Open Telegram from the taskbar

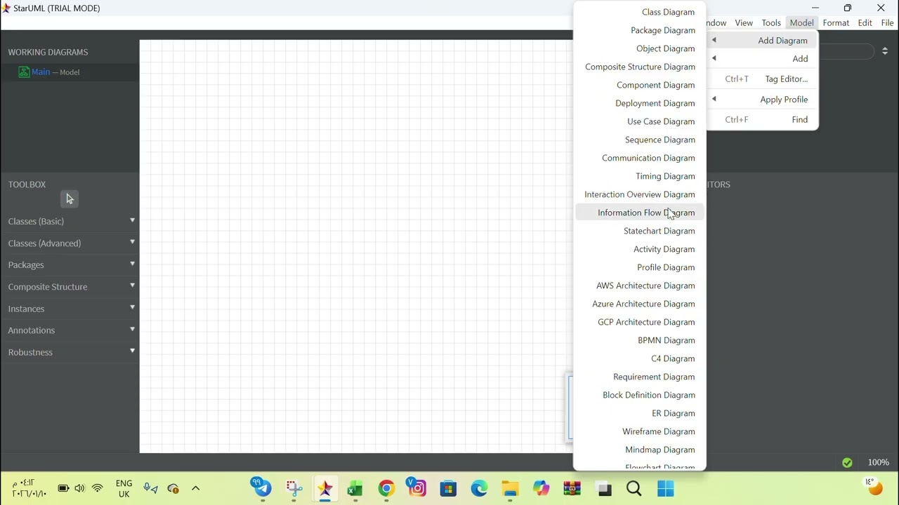click(x=263, y=488)
